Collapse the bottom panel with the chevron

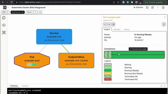[x=165, y=86]
